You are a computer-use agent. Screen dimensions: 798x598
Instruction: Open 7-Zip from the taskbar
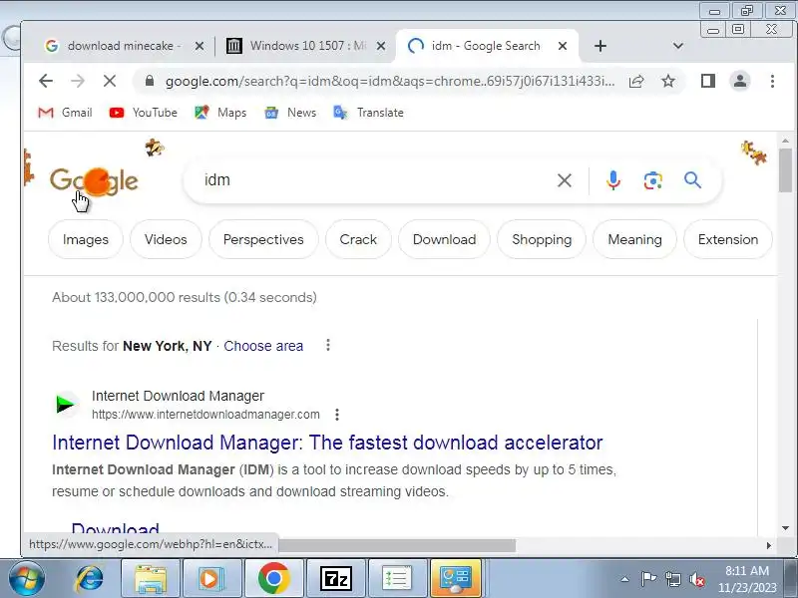(336, 579)
